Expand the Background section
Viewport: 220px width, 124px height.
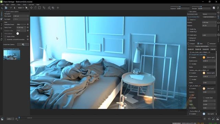click(188, 38)
